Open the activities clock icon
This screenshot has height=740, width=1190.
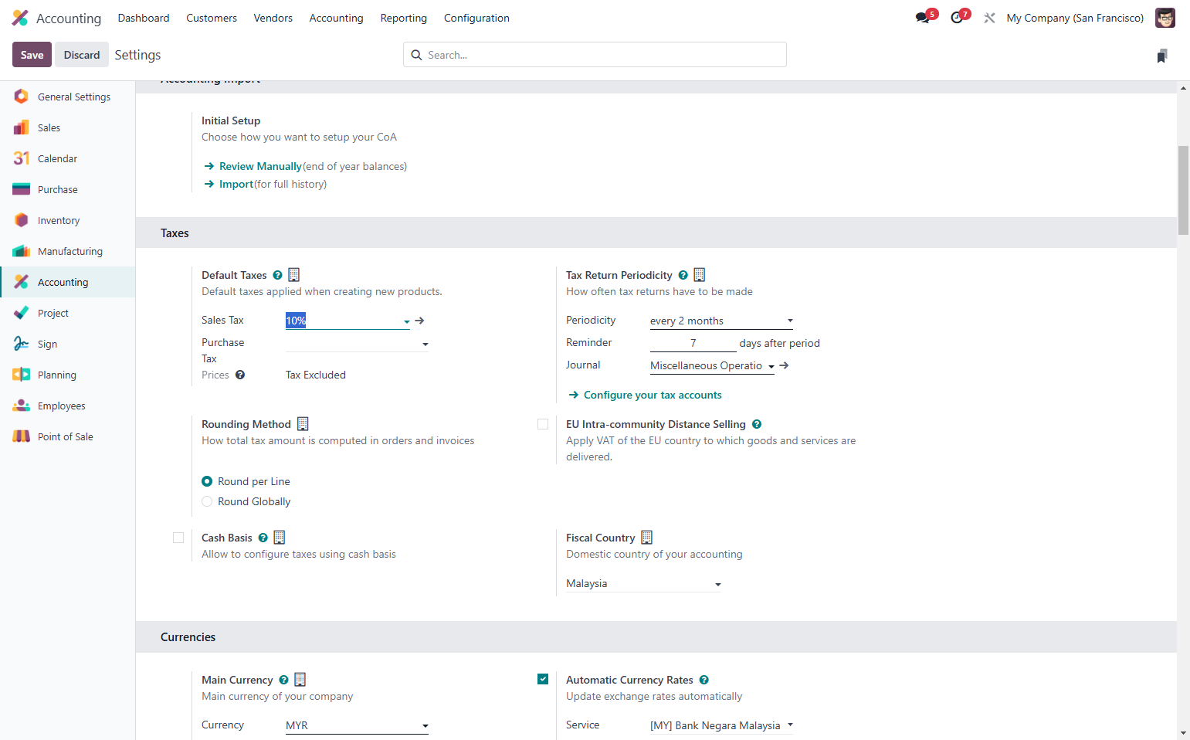tap(957, 18)
